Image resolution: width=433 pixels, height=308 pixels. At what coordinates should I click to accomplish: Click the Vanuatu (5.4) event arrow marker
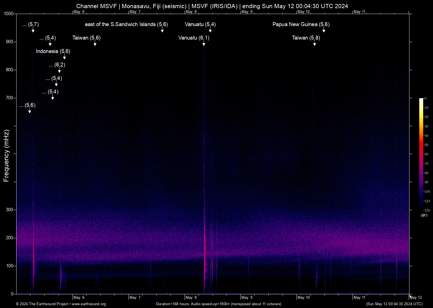[210, 30]
